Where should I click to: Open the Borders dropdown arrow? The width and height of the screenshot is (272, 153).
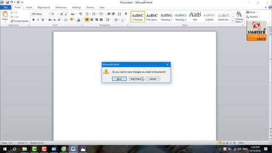pos(125,20)
